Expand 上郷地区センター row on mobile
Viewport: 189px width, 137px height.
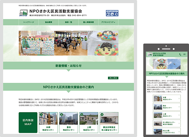[x=166, y=115]
